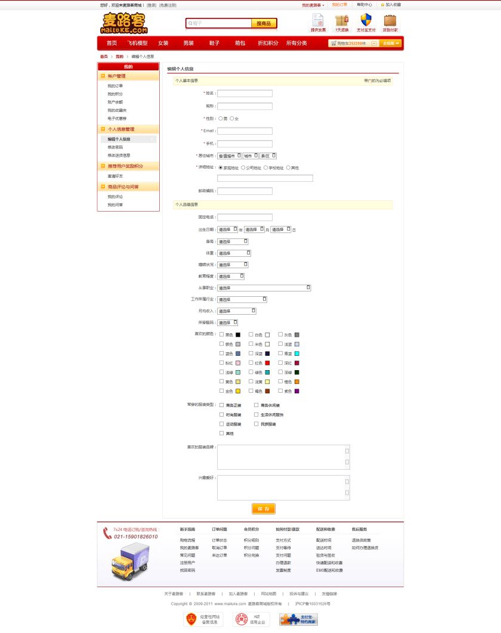Viewport: 501px width, 633px height.
Task: Check the 红色 color checkbox
Action: pos(251,362)
